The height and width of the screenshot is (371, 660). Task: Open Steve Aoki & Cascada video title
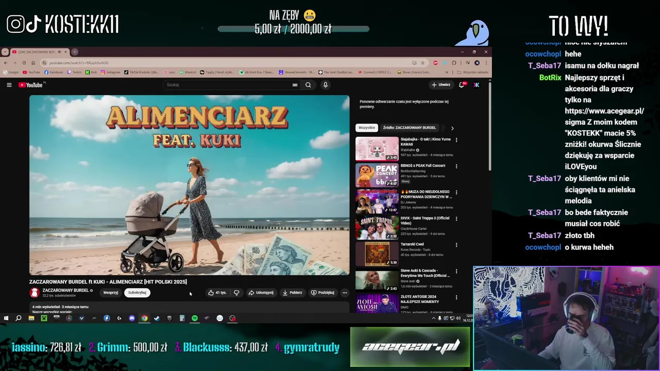(x=425, y=273)
